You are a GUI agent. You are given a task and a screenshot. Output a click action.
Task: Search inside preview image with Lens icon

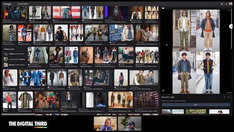pyautogui.click(x=163, y=91)
